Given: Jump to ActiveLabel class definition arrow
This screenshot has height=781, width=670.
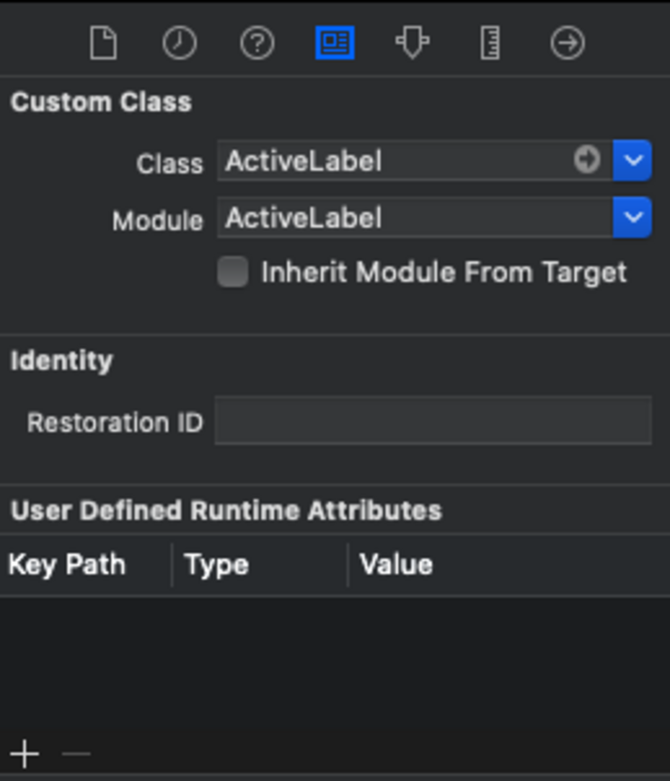Looking at the screenshot, I should click(x=587, y=160).
